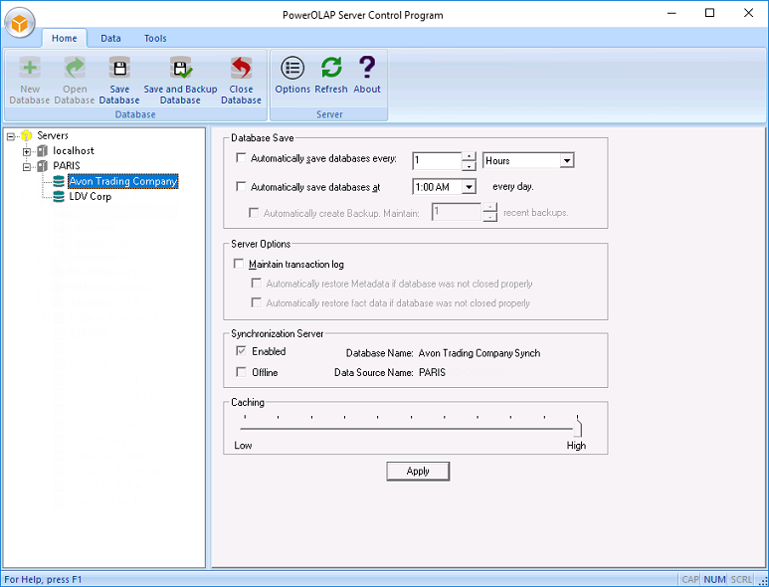The width and height of the screenshot is (769, 587).
Task: Expand the localhost server node
Action: [x=27, y=151]
